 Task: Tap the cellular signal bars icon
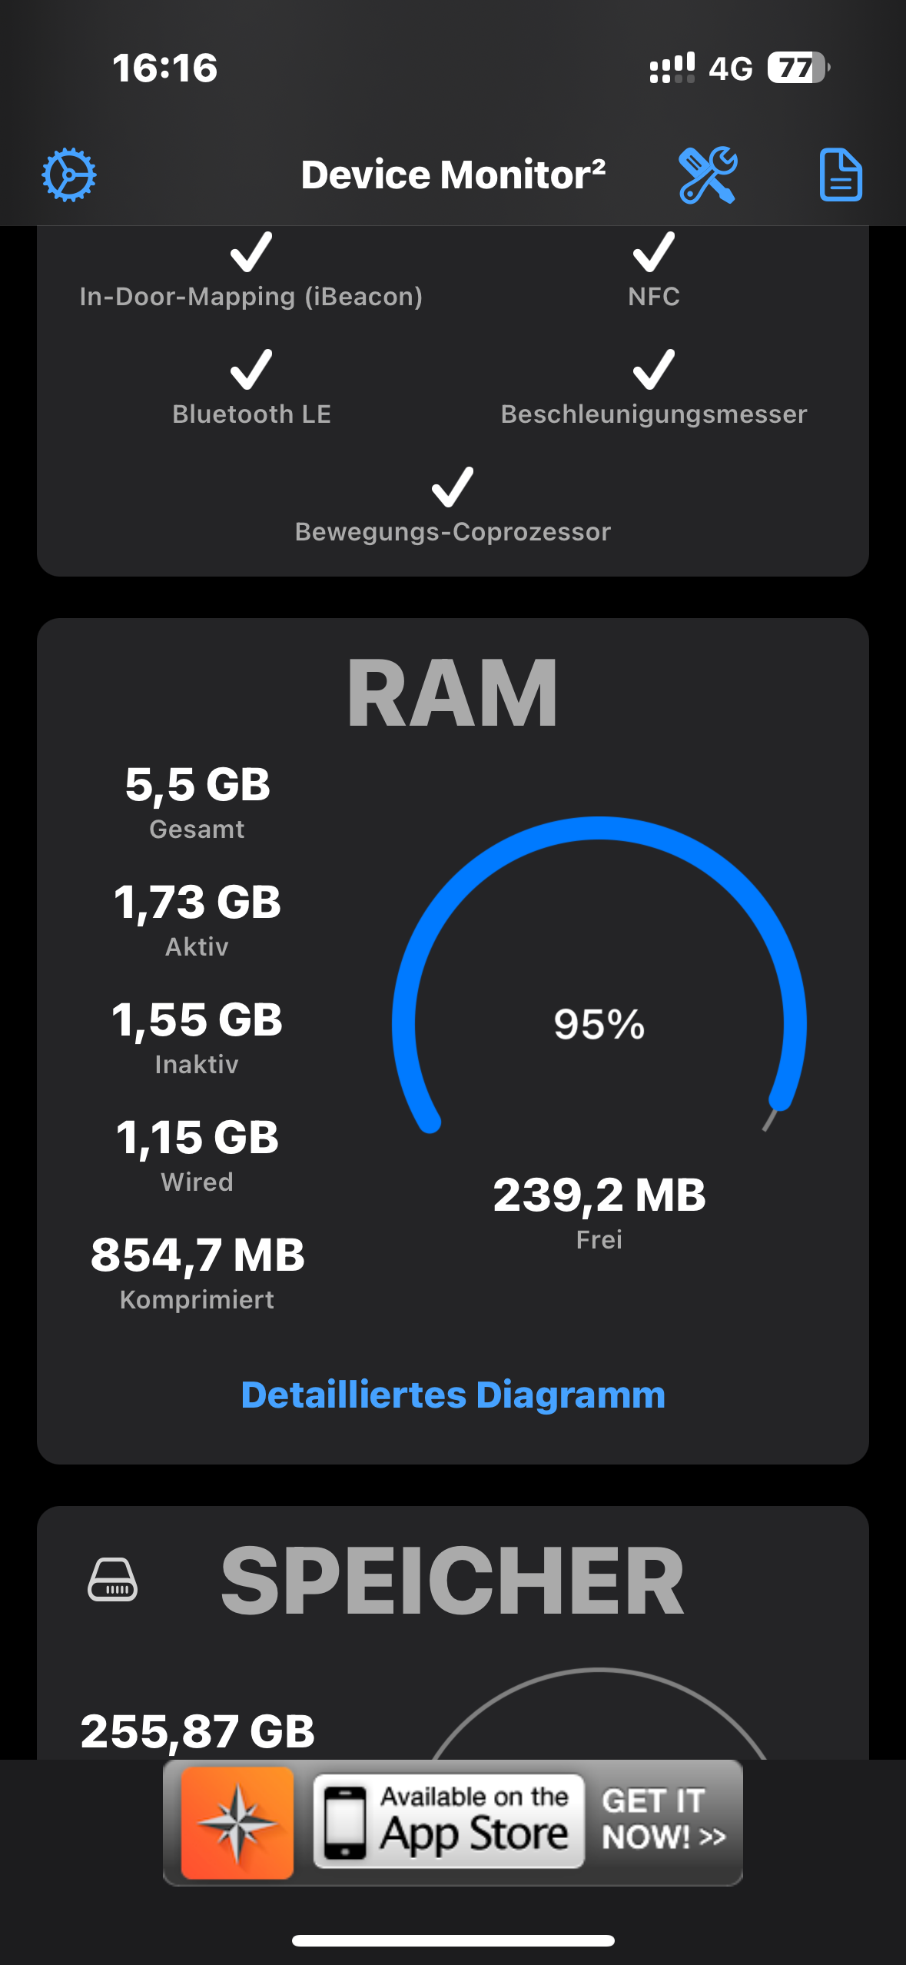tap(672, 68)
